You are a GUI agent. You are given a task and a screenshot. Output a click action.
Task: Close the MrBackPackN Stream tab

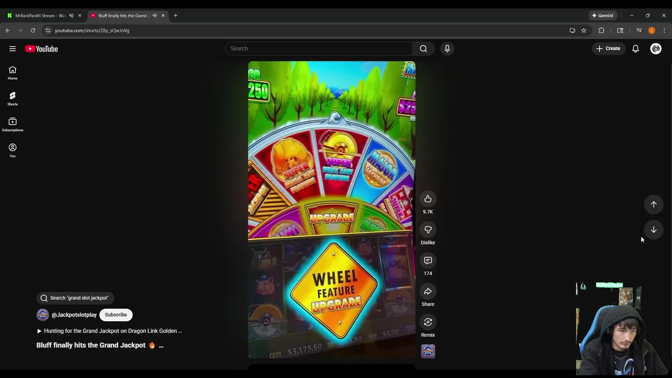tap(80, 16)
